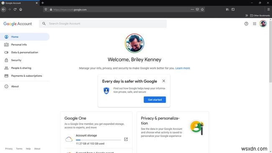
Task: Show more bookmarks chevron
Action: tap(246, 15)
